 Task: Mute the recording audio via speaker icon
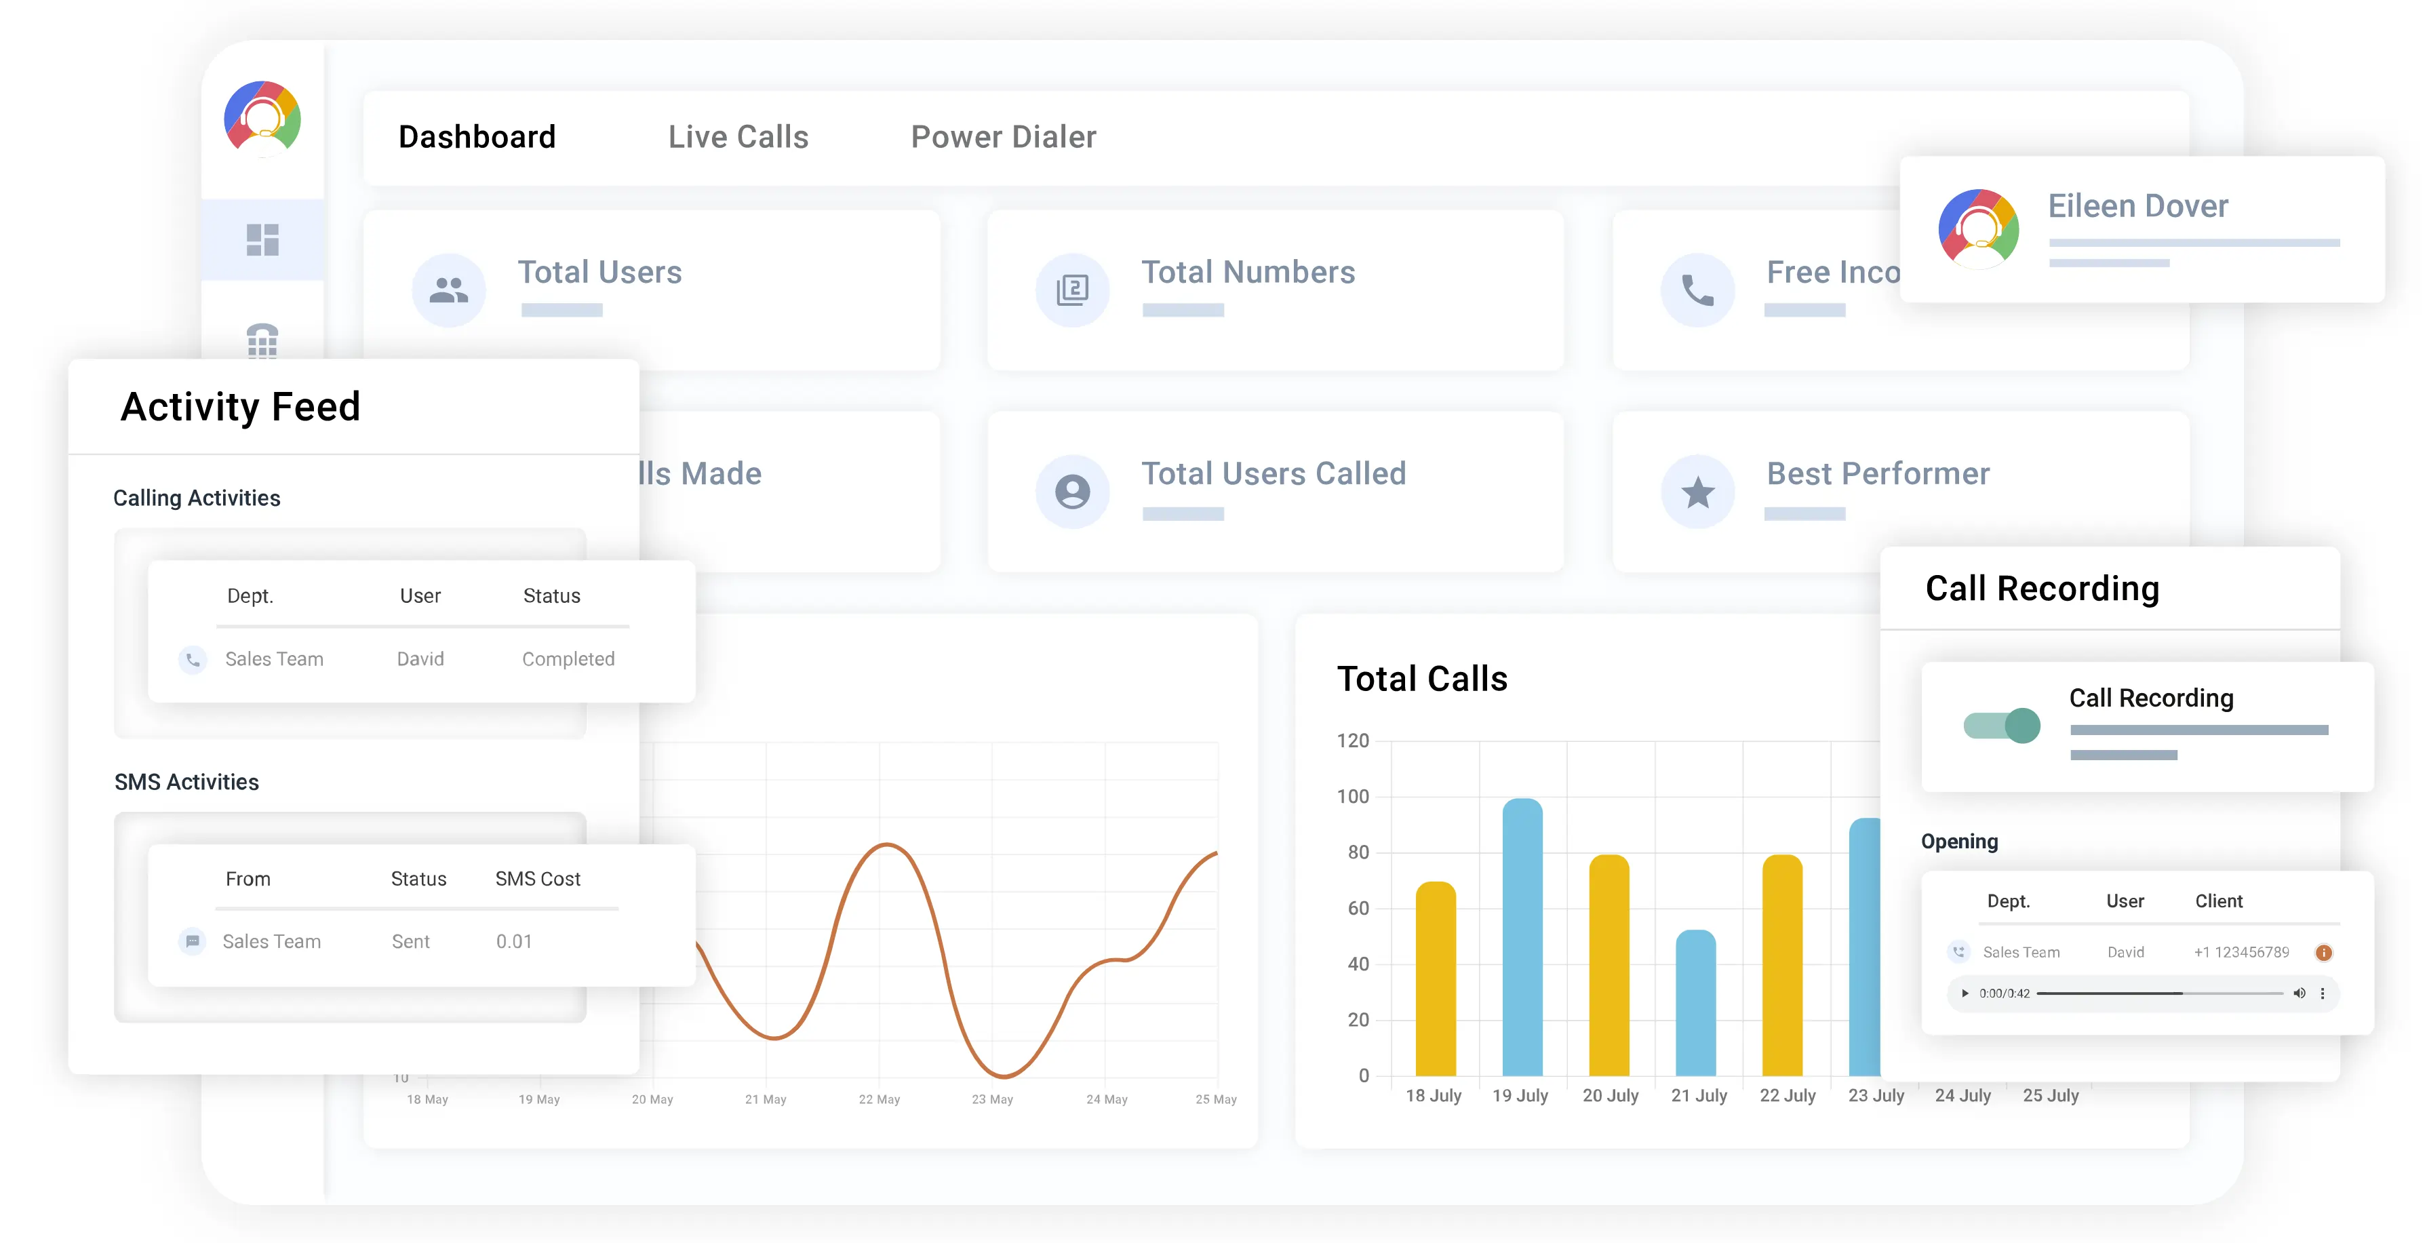[2299, 993]
